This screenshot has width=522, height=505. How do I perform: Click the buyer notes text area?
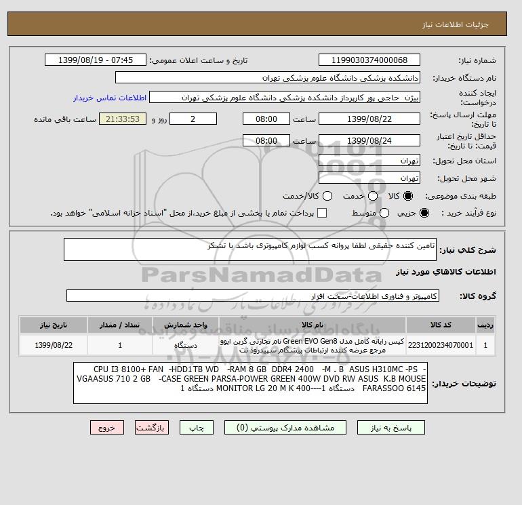(250, 383)
